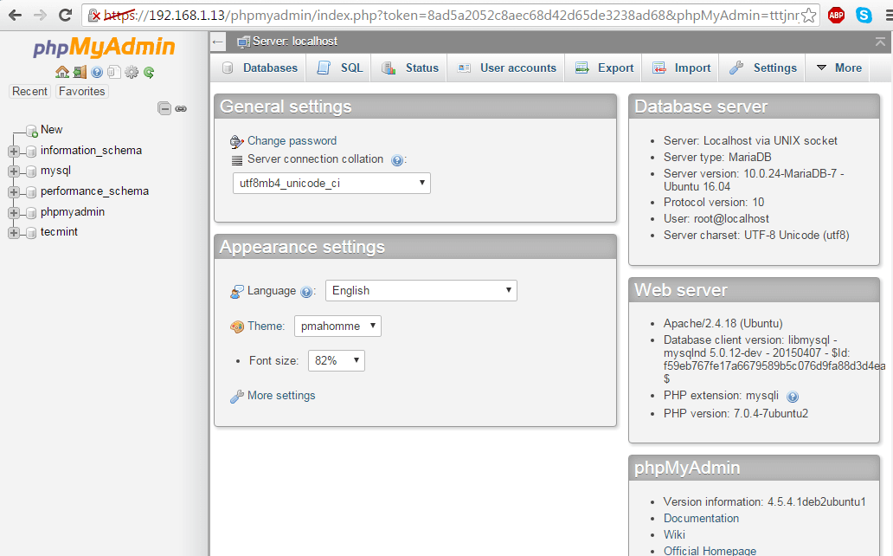Image resolution: width=893 pixels, height=556 pixels.
Task: Click the copy/documentation icon in the sidebar
Action: [x=114, y=72]
